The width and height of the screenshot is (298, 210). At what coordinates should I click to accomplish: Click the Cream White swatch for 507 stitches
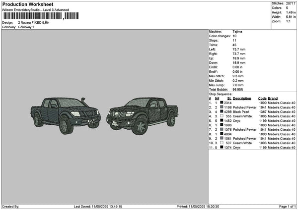point(222,143)
